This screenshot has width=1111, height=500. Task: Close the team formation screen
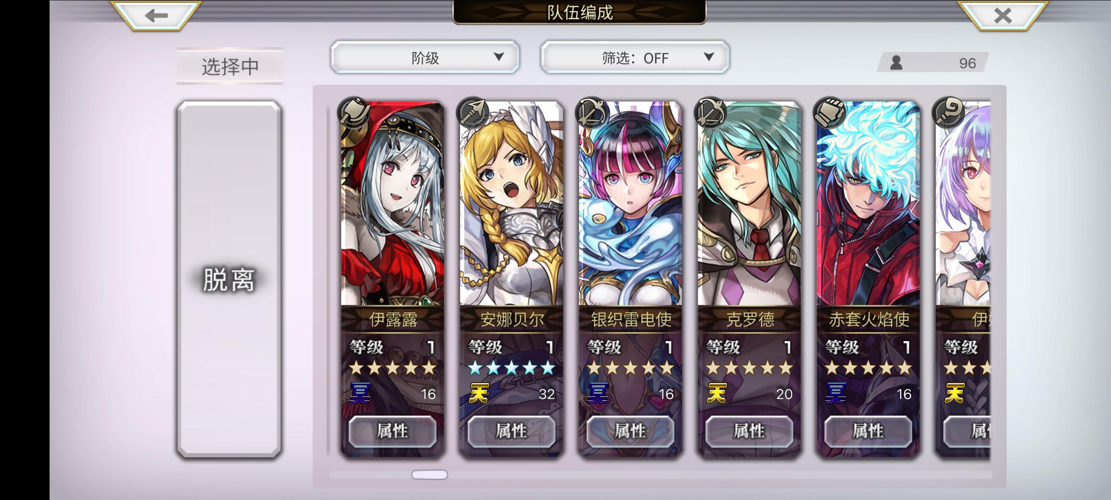tap(1002, 15)
